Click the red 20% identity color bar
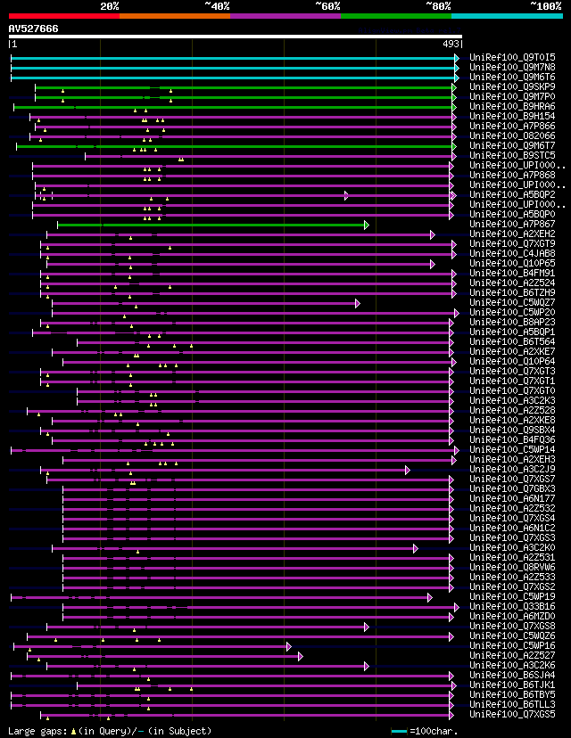The height and width of the screenshot is (738, 571). 64,16
